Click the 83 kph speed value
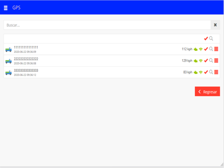 pos(188,72)
